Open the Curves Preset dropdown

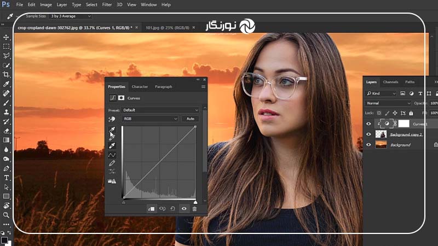(160, 110)
